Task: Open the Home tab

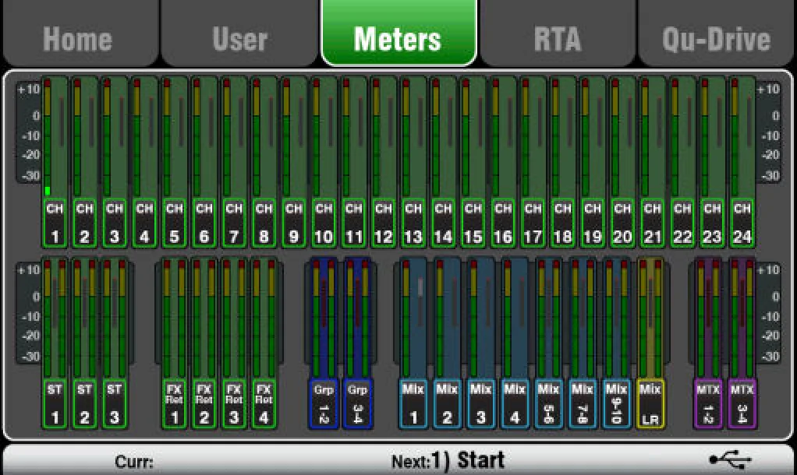Action: pyautogui.click(x=81, y=33)
